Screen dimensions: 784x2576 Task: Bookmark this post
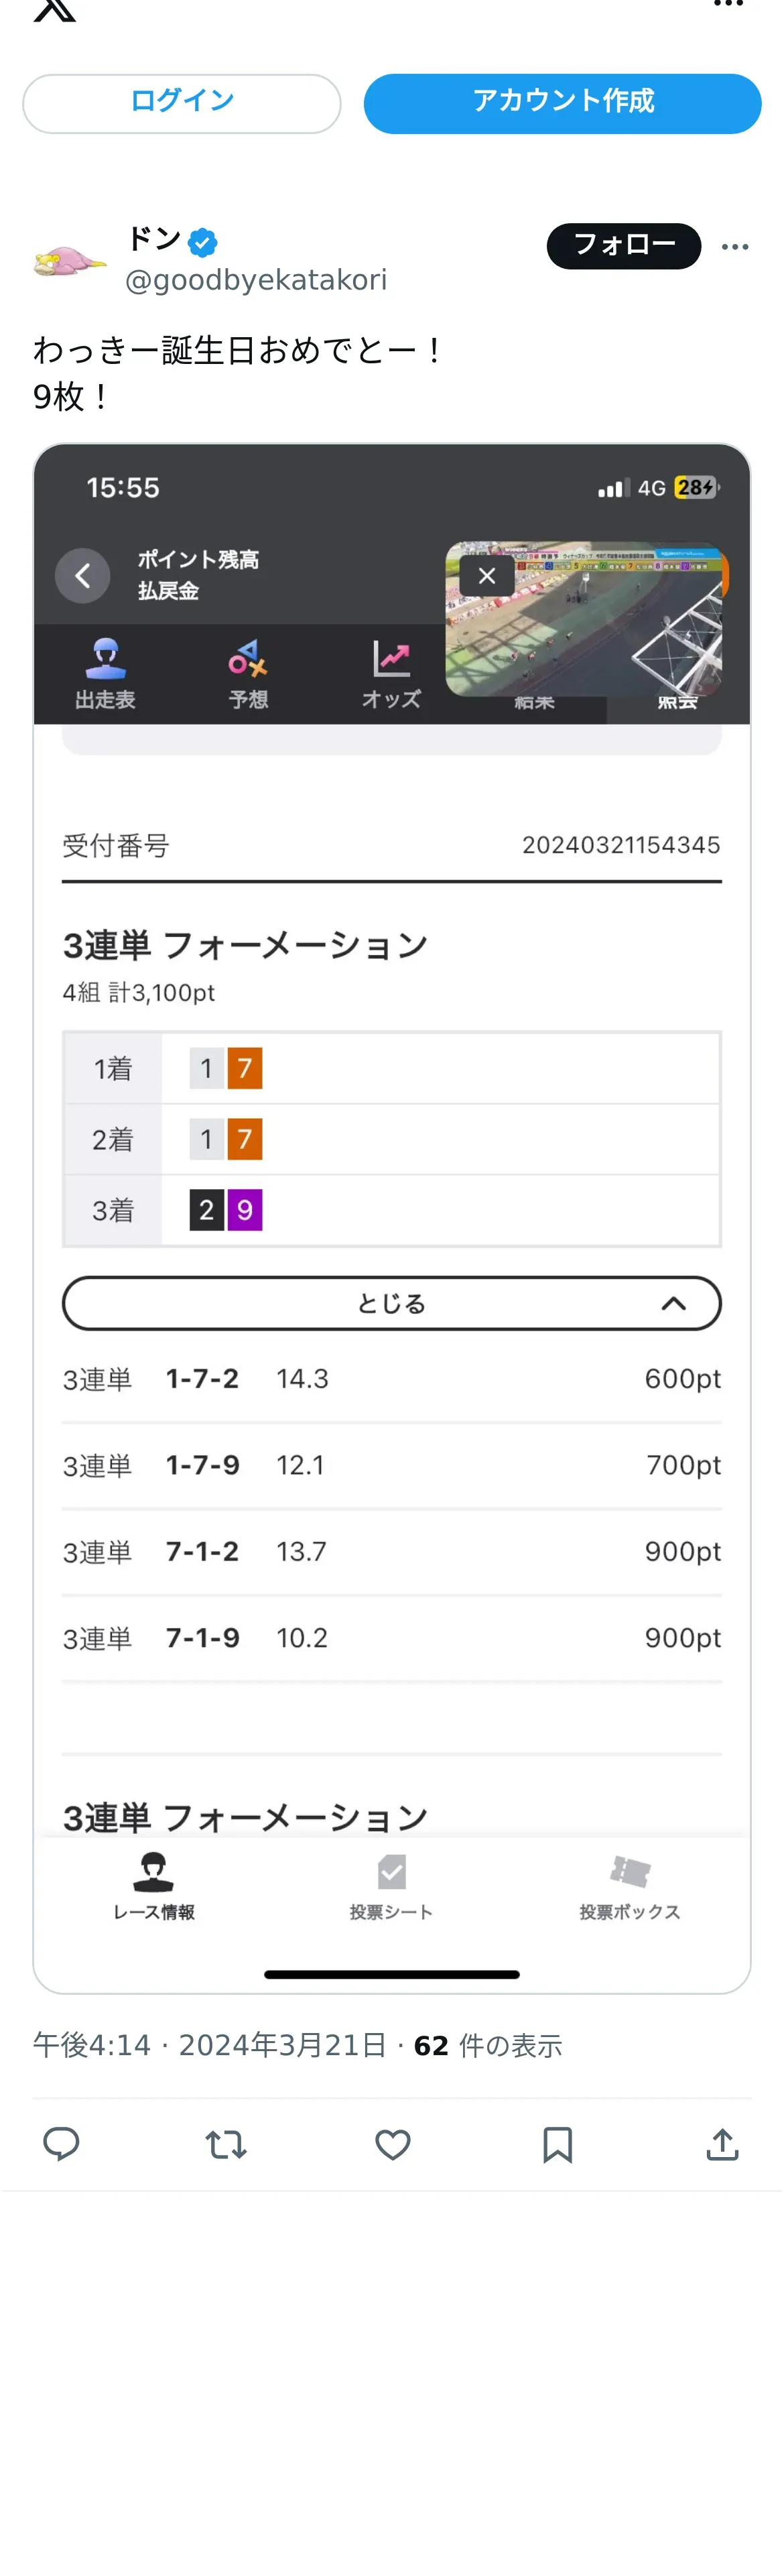click(557, 2144)
